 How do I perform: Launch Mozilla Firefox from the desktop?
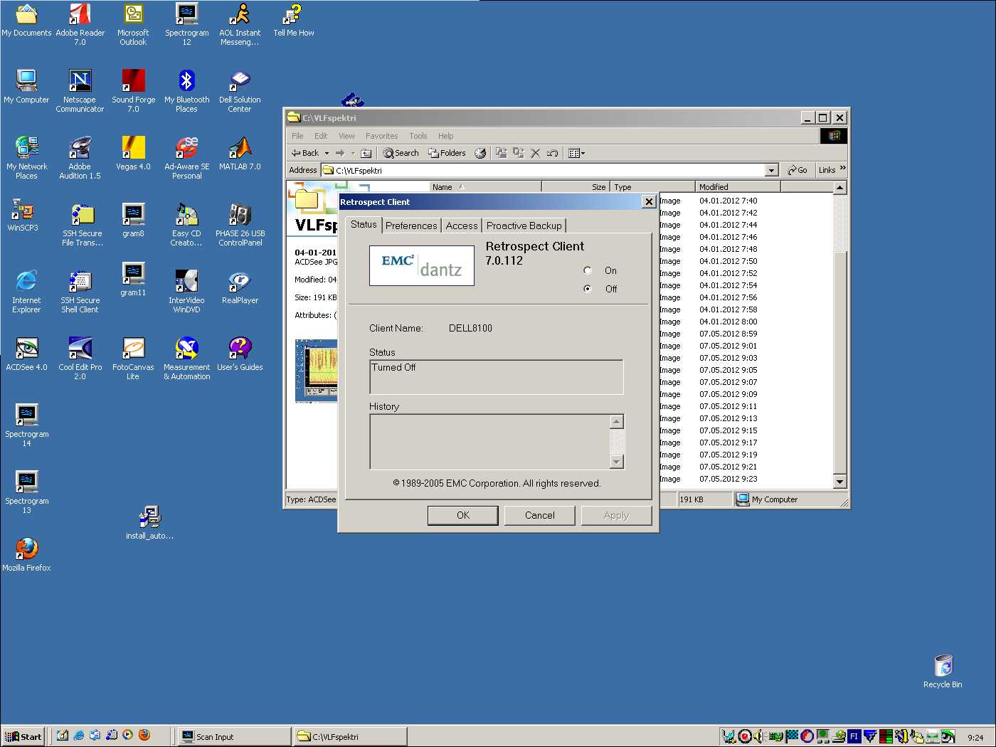(26, 555)
